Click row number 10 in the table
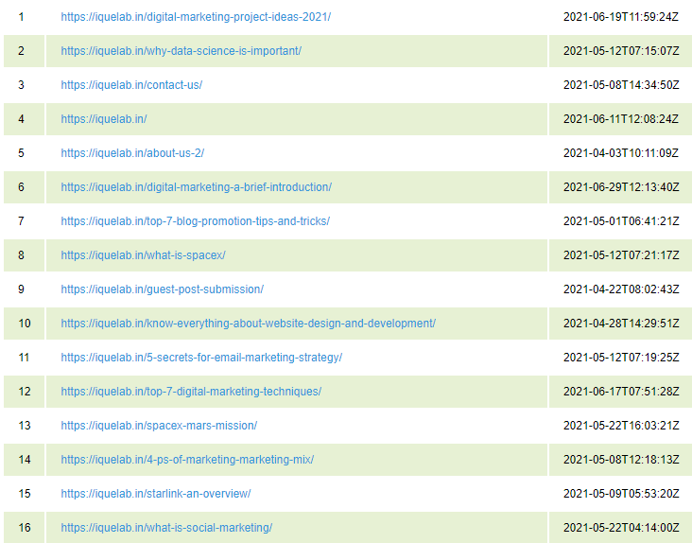 pyautogui.click(x=24, y=324)
